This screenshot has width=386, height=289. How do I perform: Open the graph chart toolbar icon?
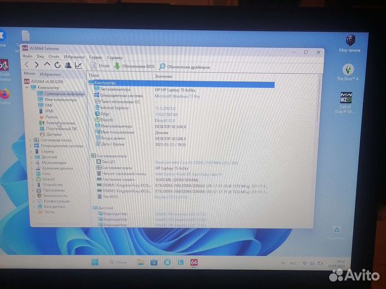78,65
